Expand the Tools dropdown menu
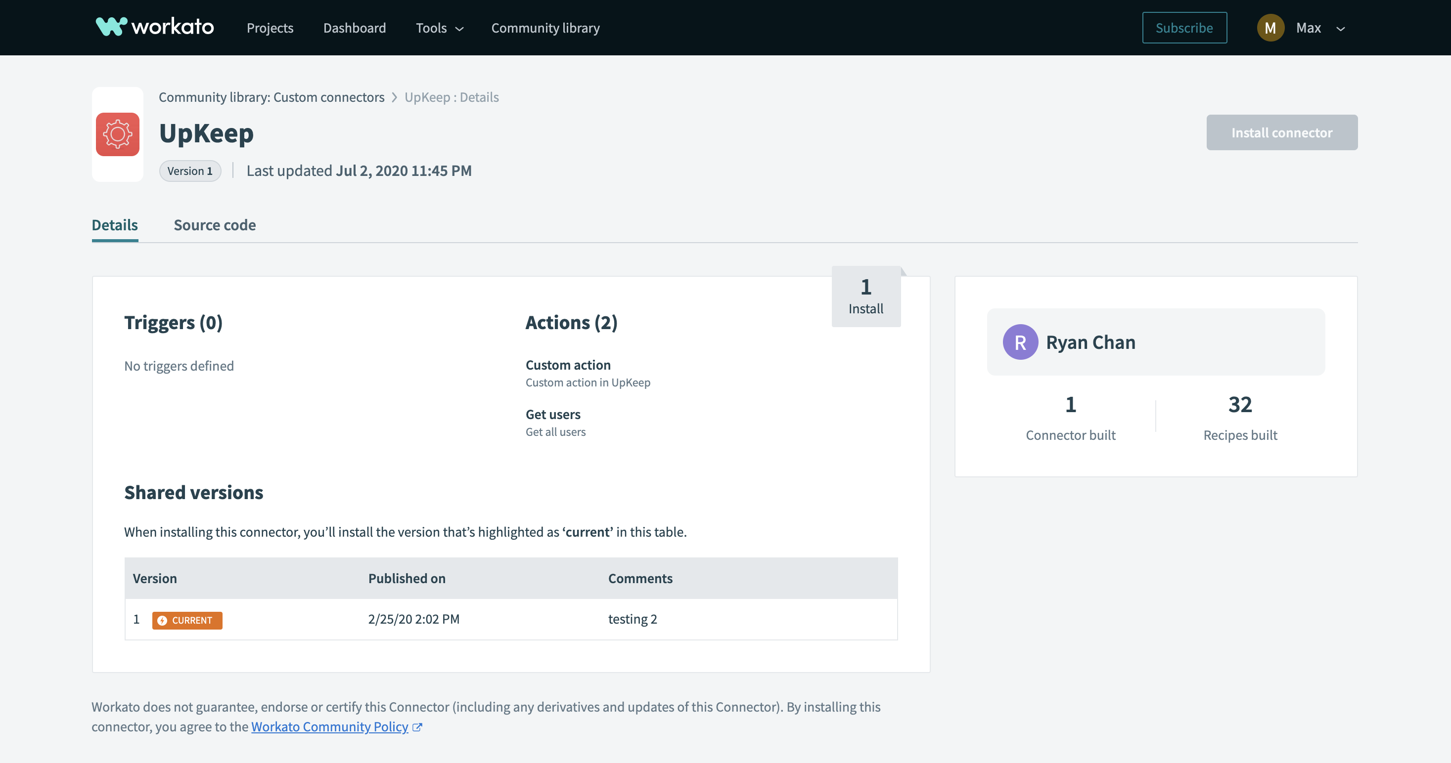The height and width of the screenshot is (763, 1451). (x=439, y=28)
